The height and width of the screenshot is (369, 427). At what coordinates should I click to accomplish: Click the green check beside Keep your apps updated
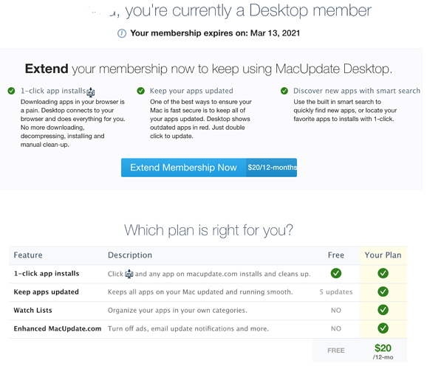pyautogui.click(x=141, y=91)
